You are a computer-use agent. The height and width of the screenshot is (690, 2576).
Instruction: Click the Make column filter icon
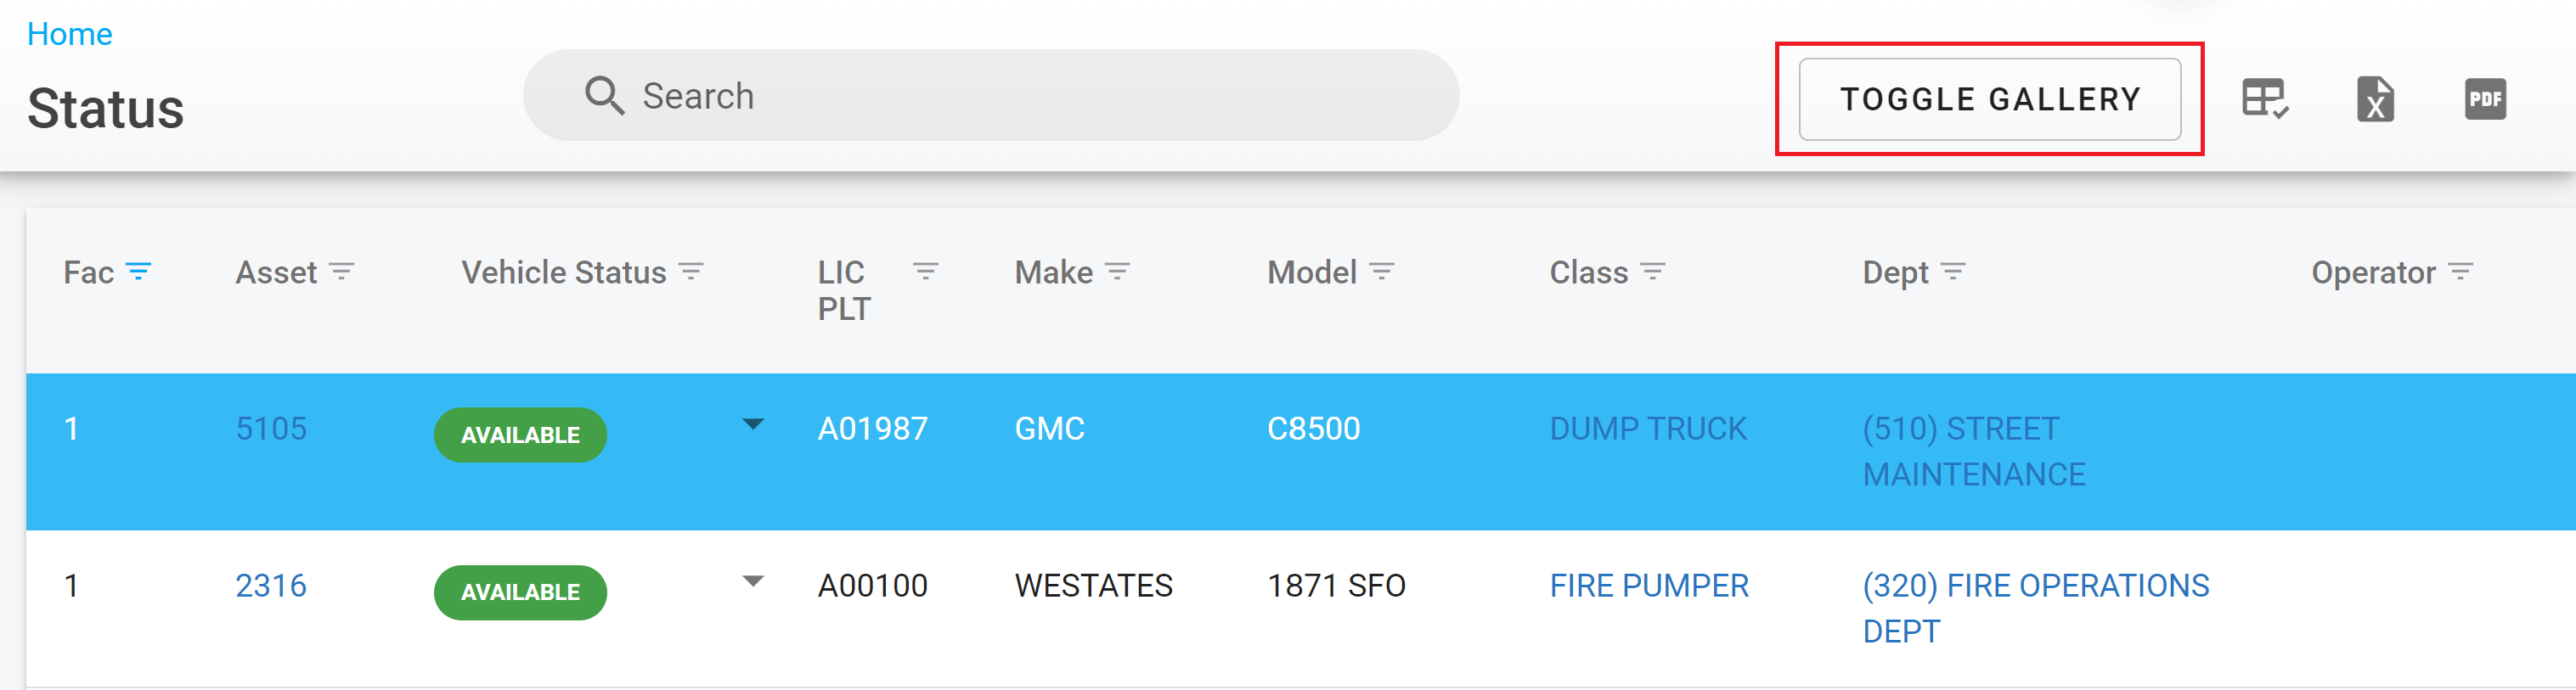(1117, 272)
